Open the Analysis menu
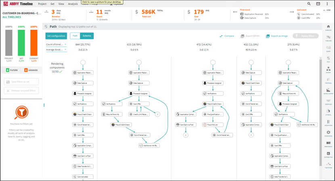The width and height of the screenshot is (335, 181). pyautogui.click(x=73, y=4)
